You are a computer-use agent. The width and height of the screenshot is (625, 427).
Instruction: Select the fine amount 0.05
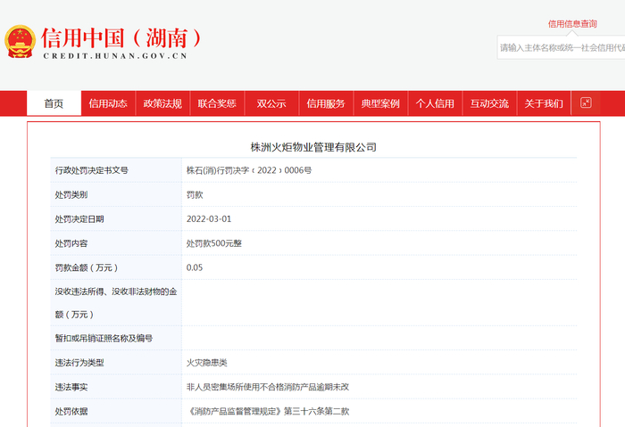[195, 267]
